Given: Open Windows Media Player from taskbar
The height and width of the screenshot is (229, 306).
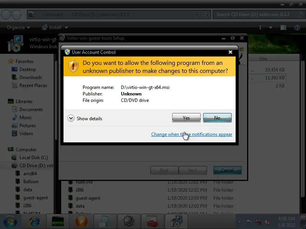Looking at the screenshot, I should point(81,222).
